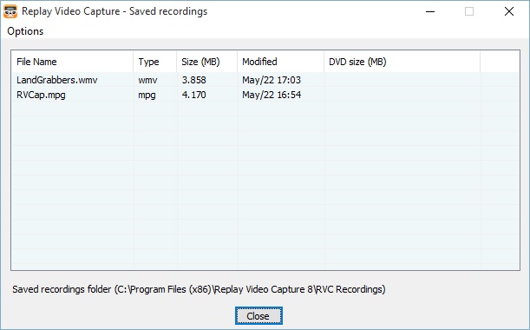Minimize the Saved recordings window
Image resolution: width=530 pixels, height=330 pixels.
tap(430, 11)
